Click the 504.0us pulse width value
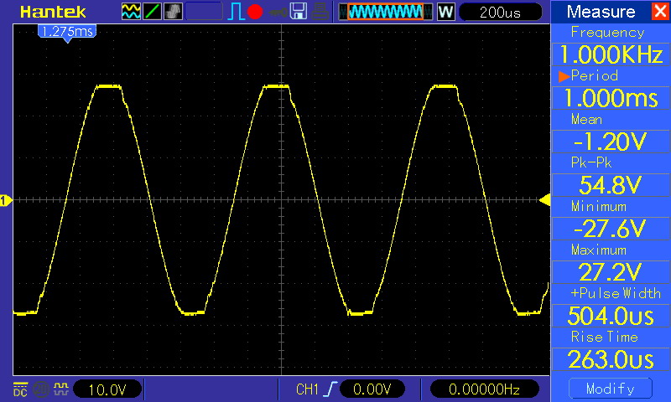This screenshot has height=402, width=671. (x=611, y=316)
